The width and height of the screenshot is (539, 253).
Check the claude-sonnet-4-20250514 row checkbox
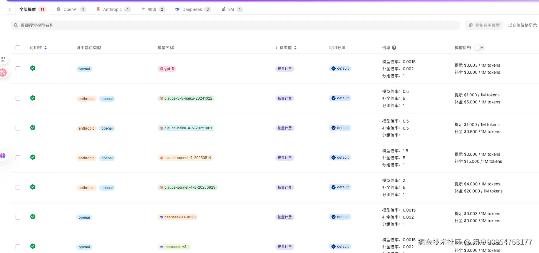18,158
